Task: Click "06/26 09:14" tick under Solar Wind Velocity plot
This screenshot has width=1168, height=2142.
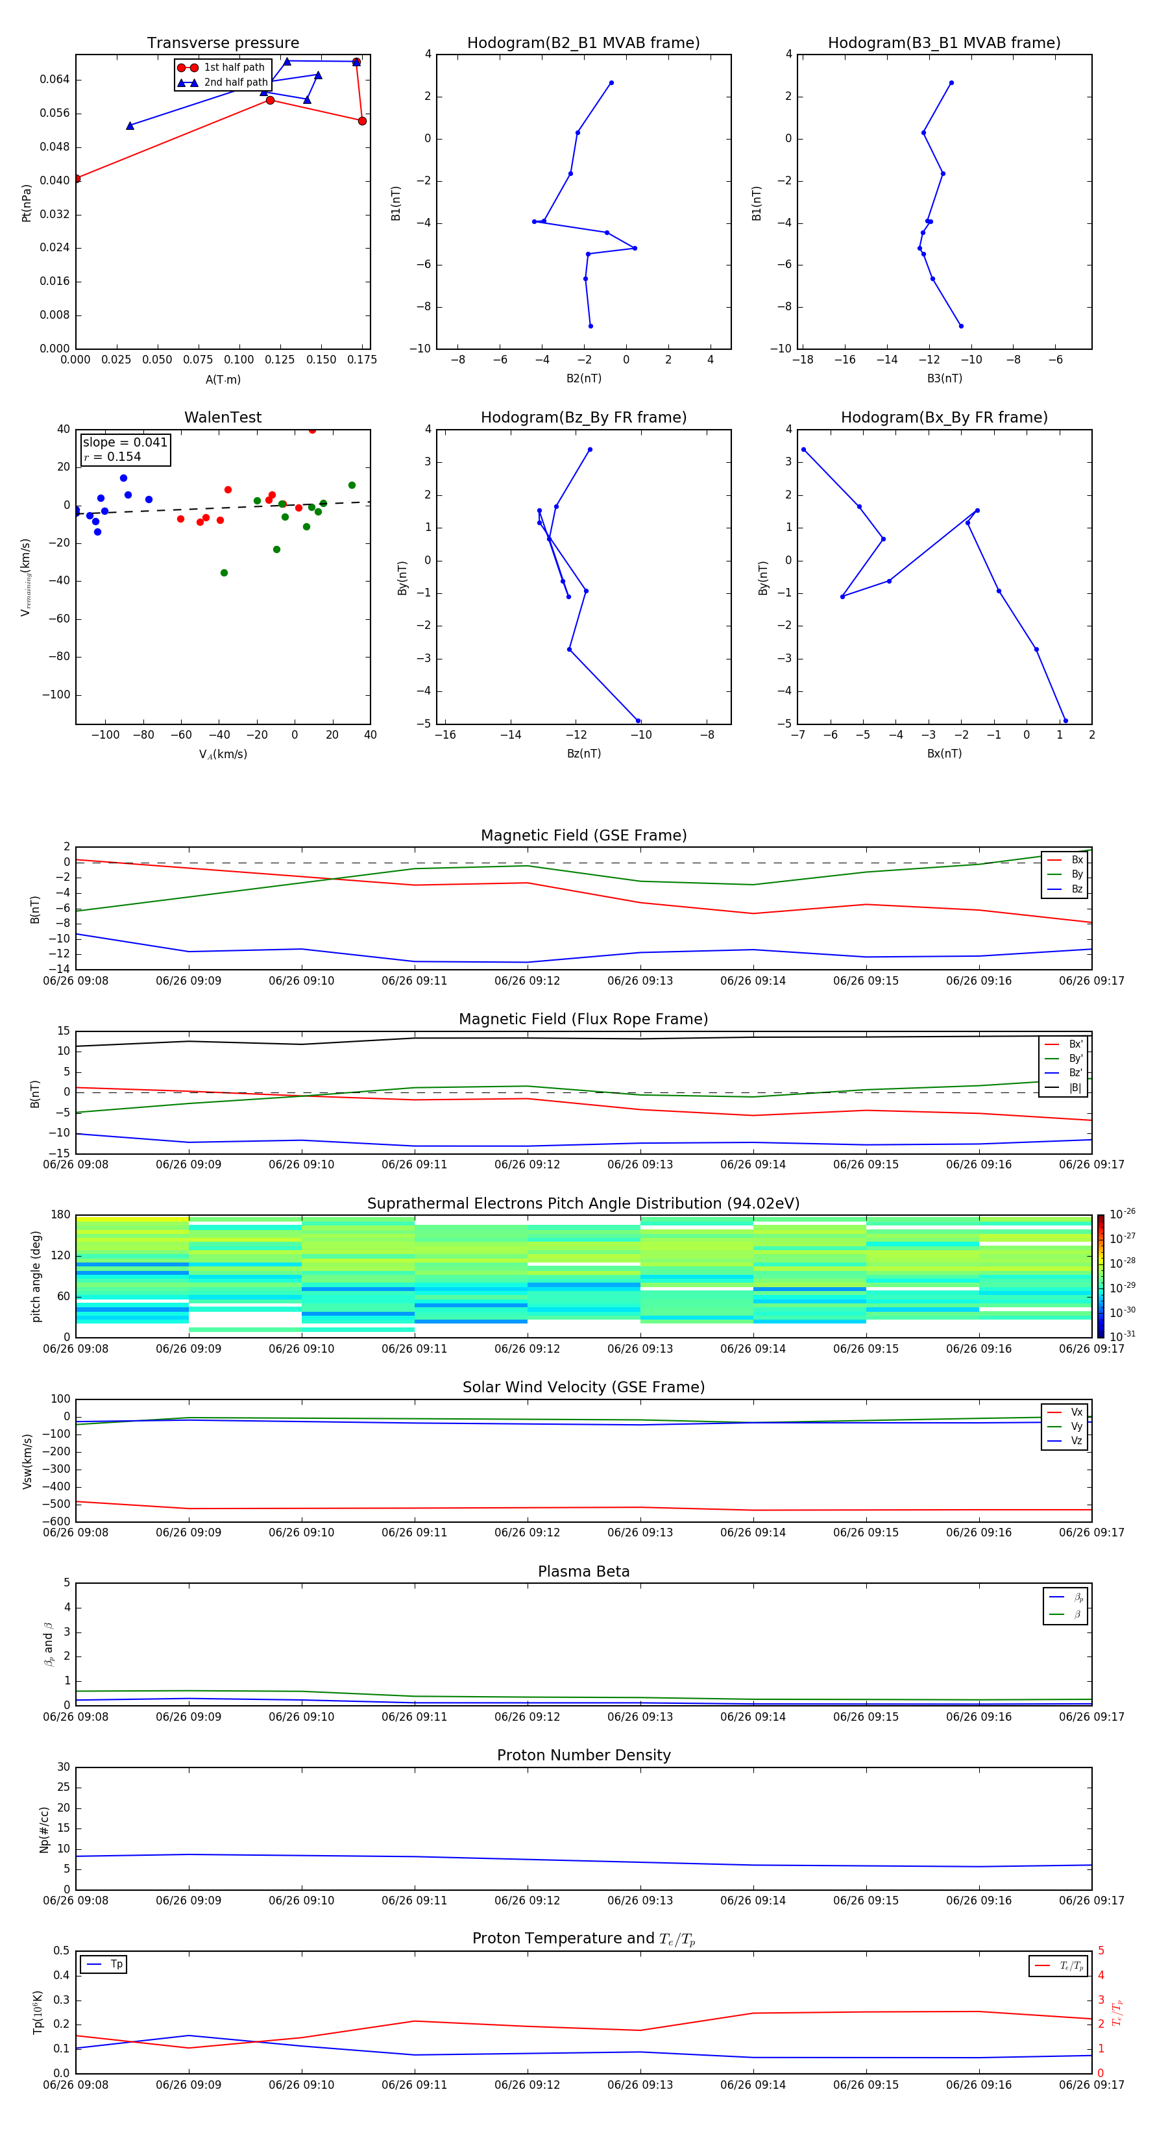Action: coord(753,1533)
